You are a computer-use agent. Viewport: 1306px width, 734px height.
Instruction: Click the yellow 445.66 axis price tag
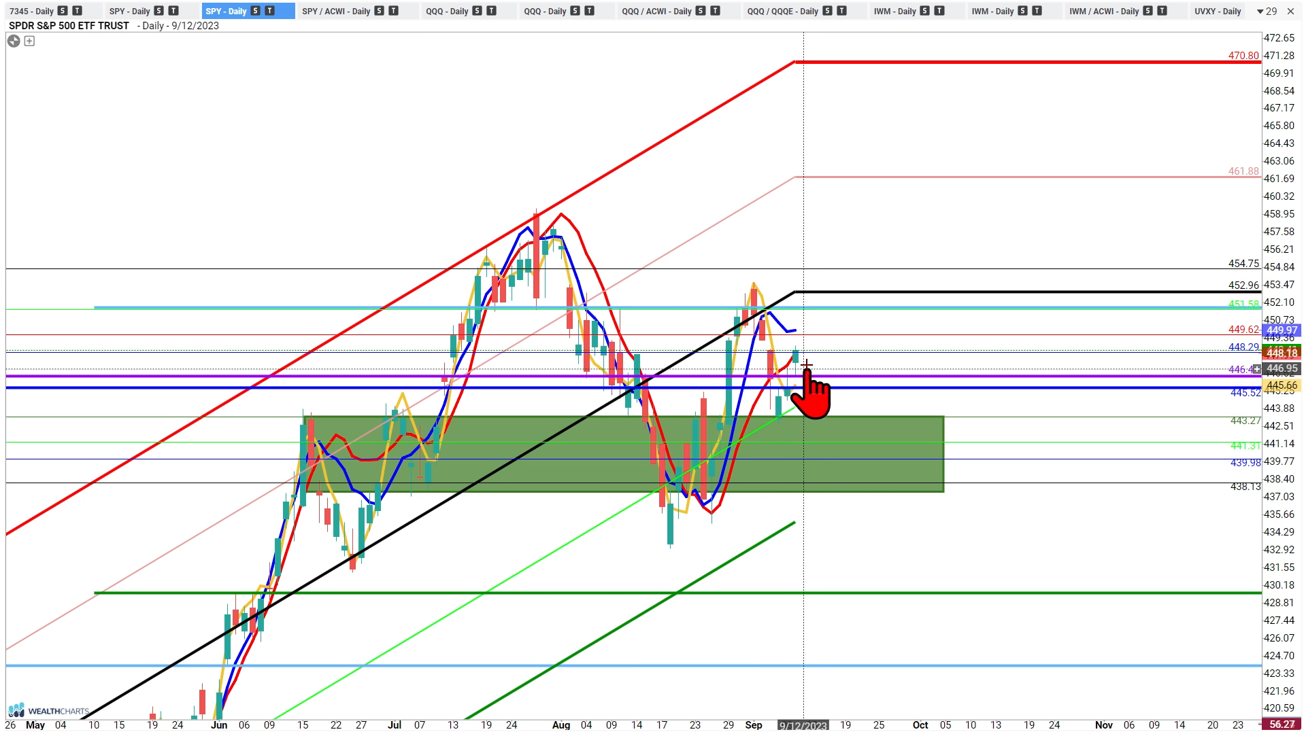click(1282, 385)
